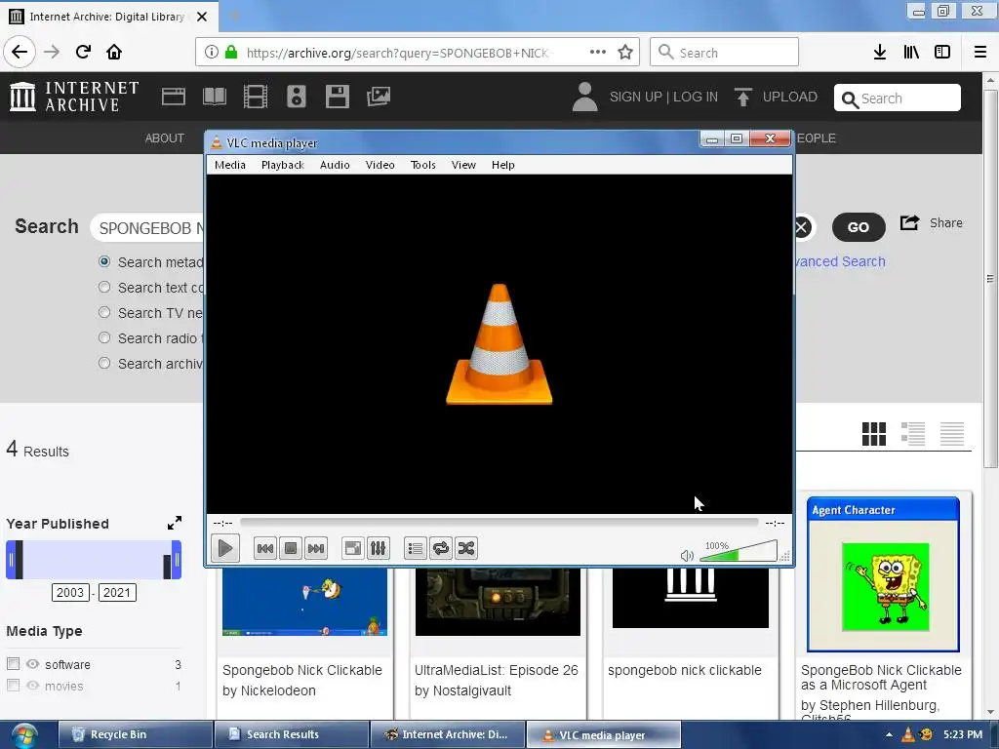
Task: Click the Share button
Action: [x=931, y=223]
